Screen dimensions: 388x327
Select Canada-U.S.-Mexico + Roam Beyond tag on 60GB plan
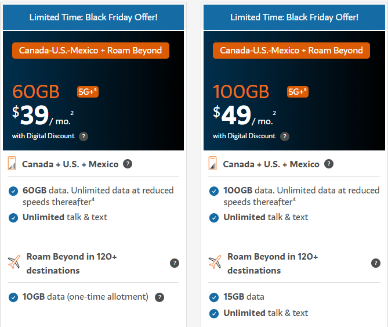pyautogui.click(x=90, y=51)
